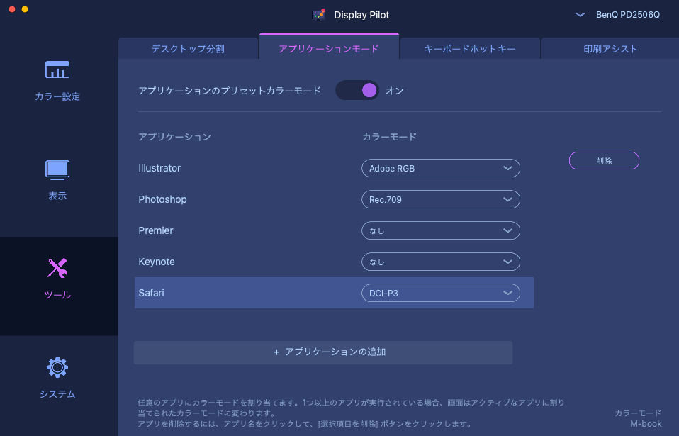The height and width of the screenshot is (436, 679).
Task: Select the Illustrator application row
Action: [x=159, y=168]
